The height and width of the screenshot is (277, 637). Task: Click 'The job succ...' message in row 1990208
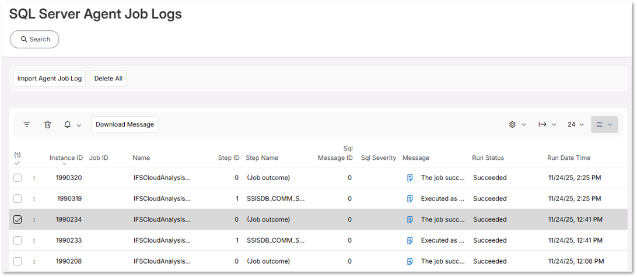click(x=443, y=262)
